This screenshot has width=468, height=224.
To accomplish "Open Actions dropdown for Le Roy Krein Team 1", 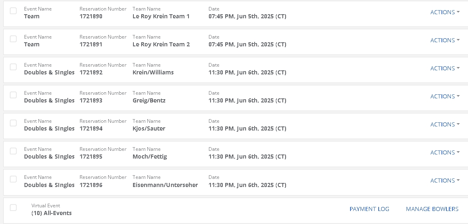I will click(445, 12).
